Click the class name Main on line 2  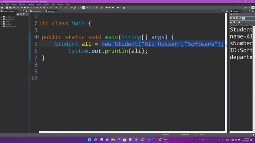coord(78,23)
